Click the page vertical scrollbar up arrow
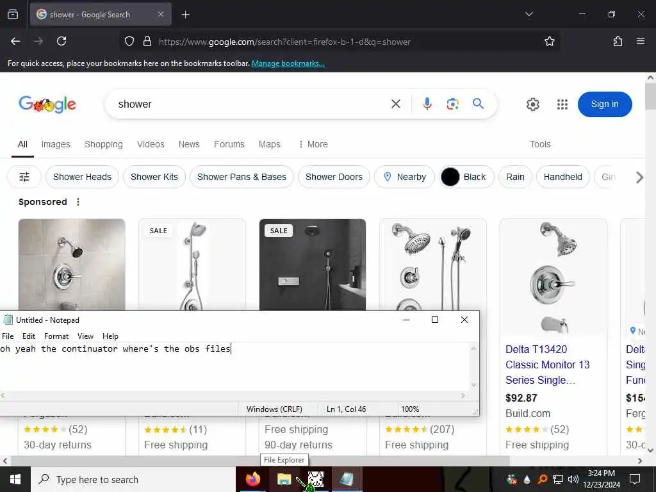The image size is (656, 492). tap(650, 78)
